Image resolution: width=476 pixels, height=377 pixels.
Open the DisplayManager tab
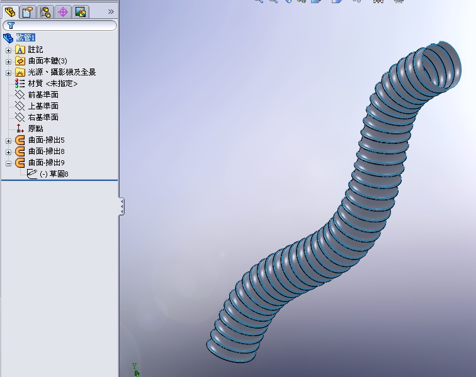(81, 12)
